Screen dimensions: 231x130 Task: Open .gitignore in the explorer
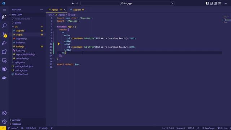click(20, 62)
